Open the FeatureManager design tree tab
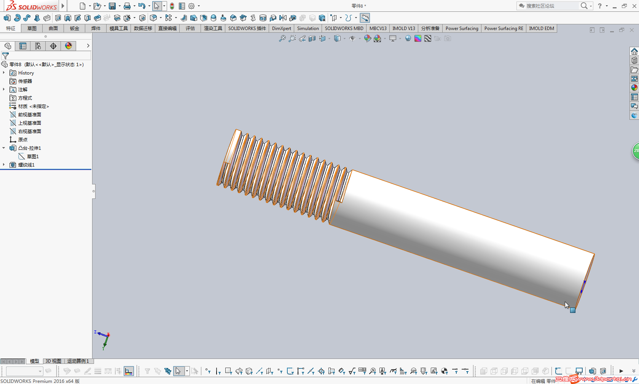Viewport: 639px width, 384px height. point(8,46)
